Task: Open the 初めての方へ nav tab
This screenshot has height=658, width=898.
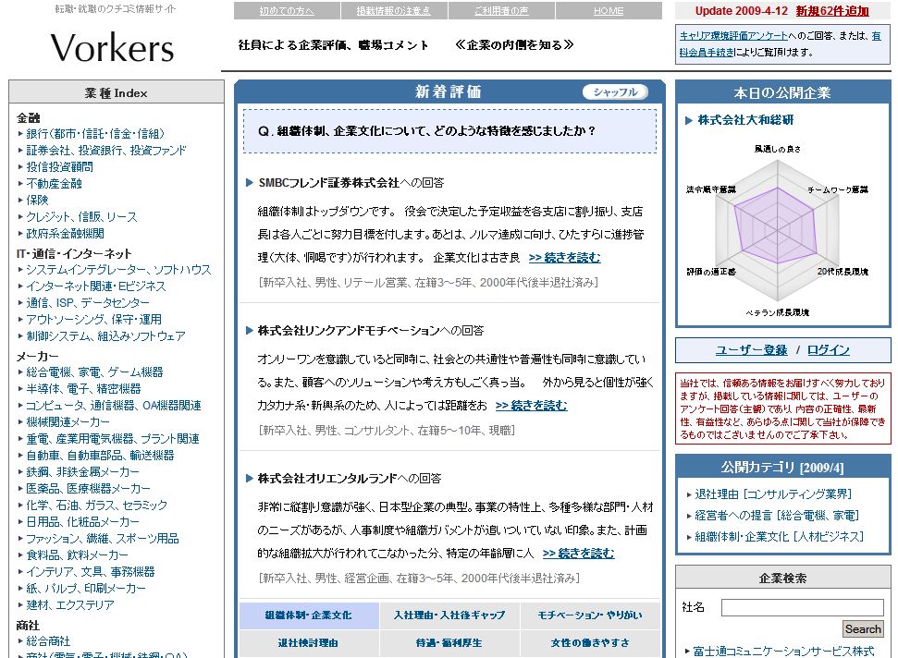Action: tap(287, 11)
